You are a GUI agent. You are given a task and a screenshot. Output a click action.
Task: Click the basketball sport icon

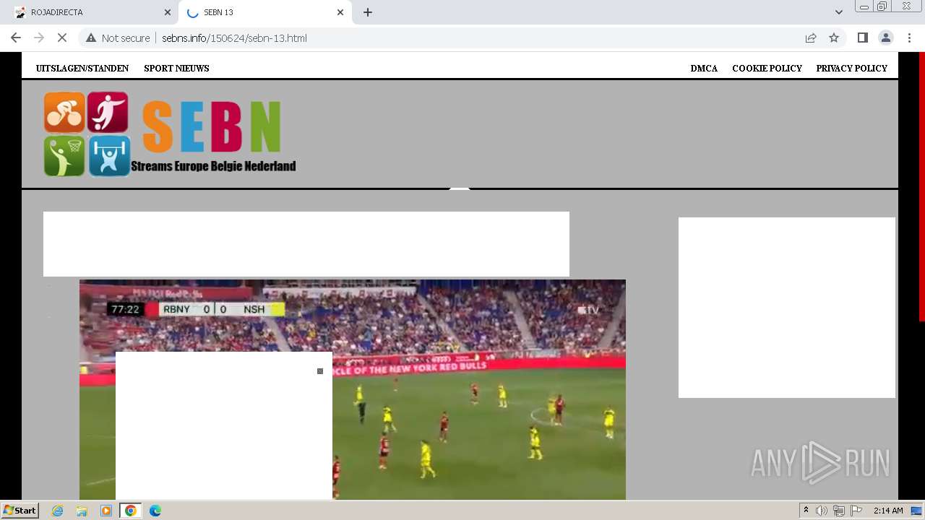pos(64,156)
